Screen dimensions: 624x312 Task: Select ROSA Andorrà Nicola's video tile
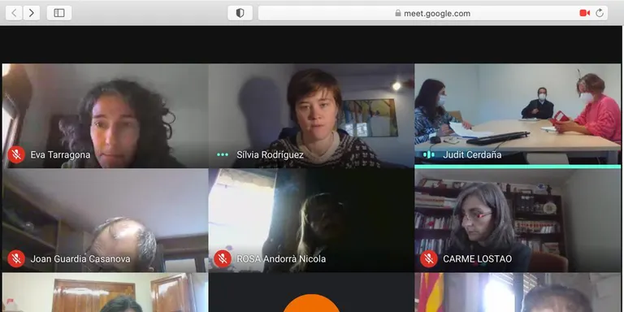point(311,220)
